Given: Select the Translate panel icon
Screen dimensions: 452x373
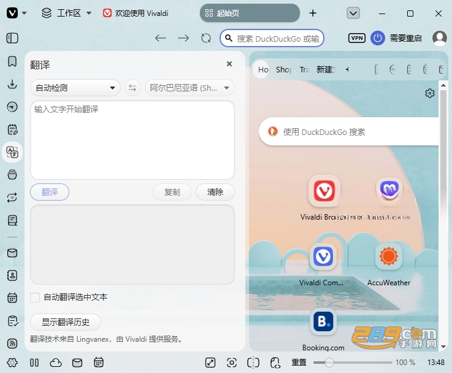Looking at the screenshot, I should (12, 152).
